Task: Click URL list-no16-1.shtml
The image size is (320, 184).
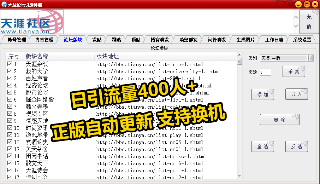Action: [x=150, y=164]
